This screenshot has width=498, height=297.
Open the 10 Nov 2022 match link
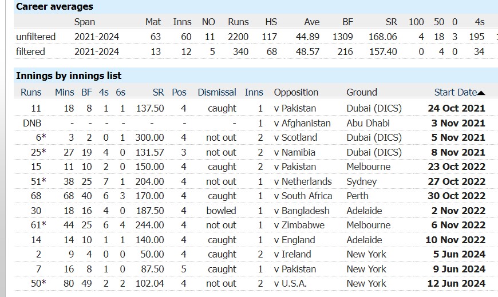(x=456, y=240)
